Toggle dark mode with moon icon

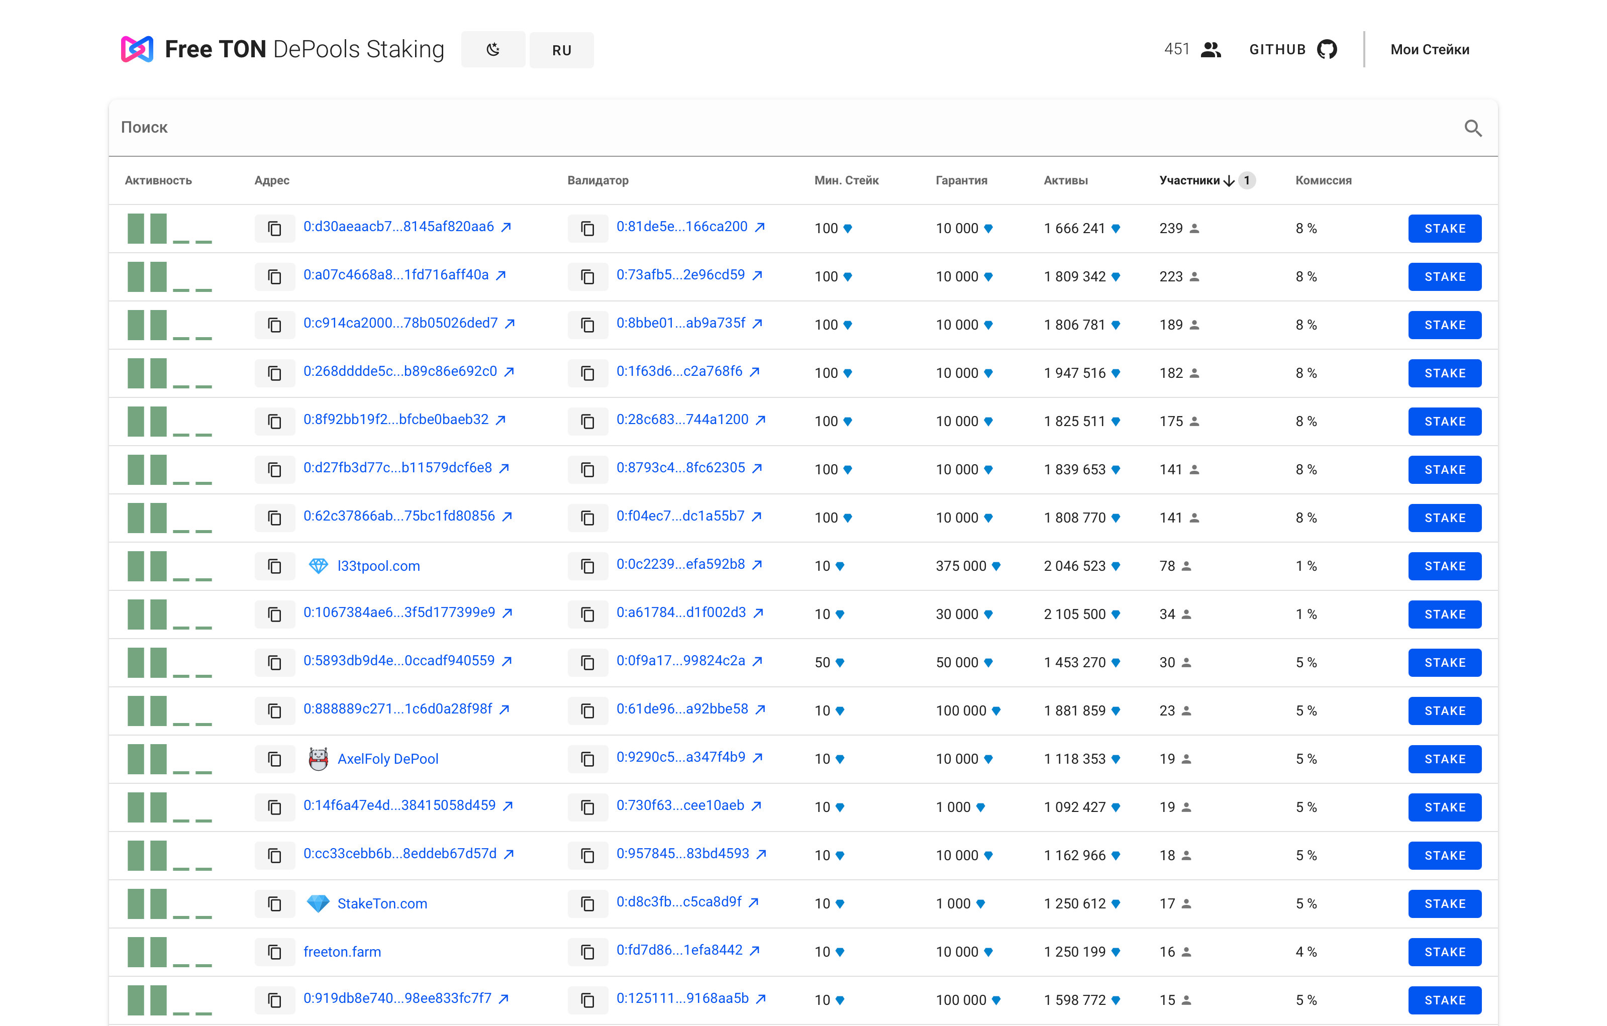coord(492,49)
